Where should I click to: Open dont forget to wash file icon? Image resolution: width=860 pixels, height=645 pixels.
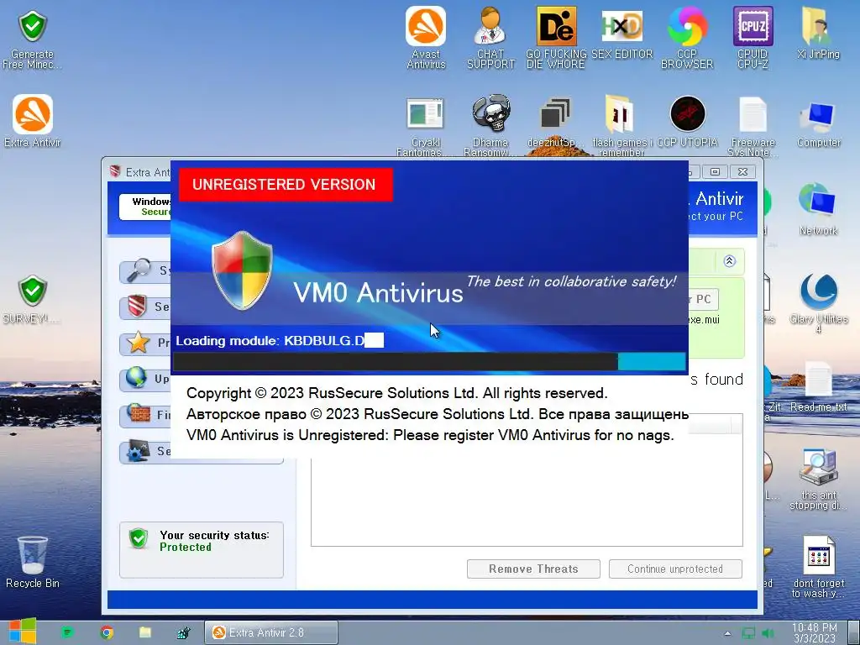[818, 567]
